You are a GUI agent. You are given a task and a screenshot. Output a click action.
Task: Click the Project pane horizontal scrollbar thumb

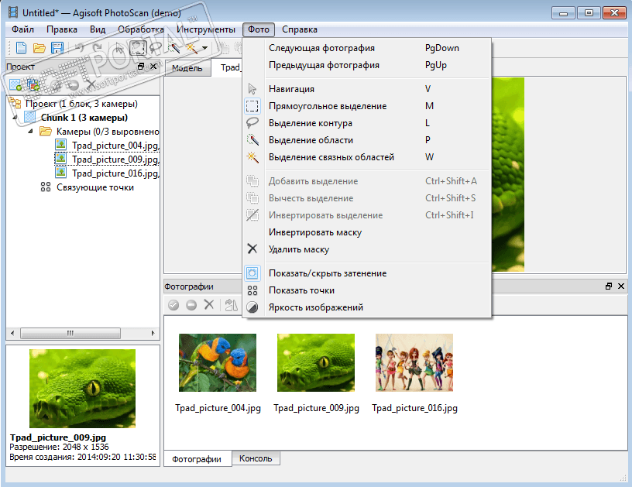coord(70,333)
